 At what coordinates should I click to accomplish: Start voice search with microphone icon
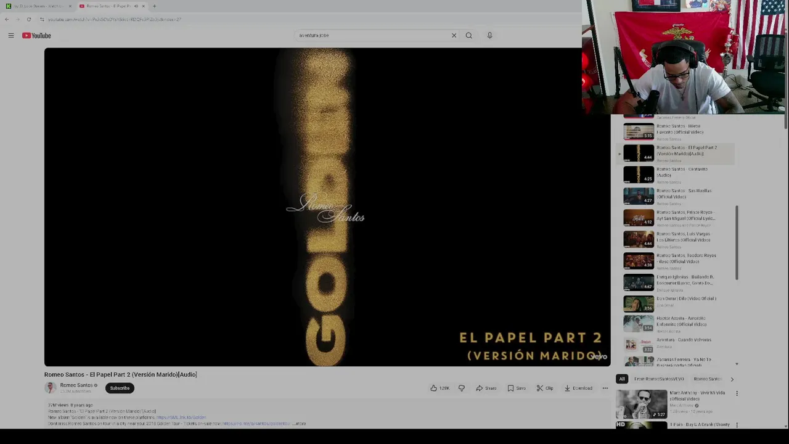click(489, 35)
